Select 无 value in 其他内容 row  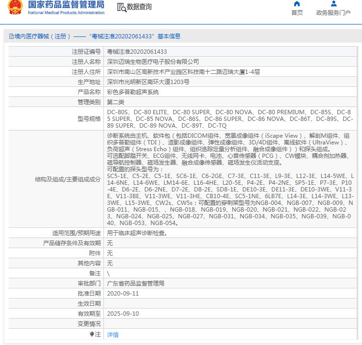[110, 263]
